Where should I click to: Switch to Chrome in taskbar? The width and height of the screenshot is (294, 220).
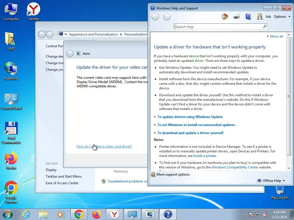pyautogui.click(x=79, y=214)
